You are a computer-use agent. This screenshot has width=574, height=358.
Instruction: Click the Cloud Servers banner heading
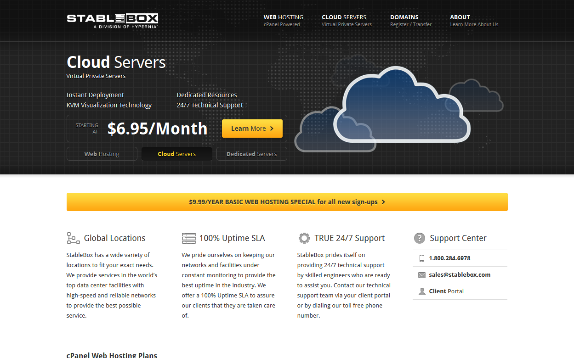116,62
